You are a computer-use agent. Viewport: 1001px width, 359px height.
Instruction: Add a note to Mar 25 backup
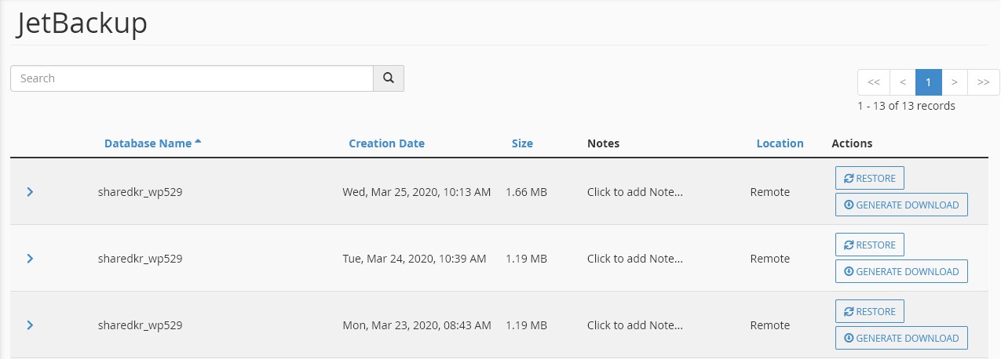(634, 192)
